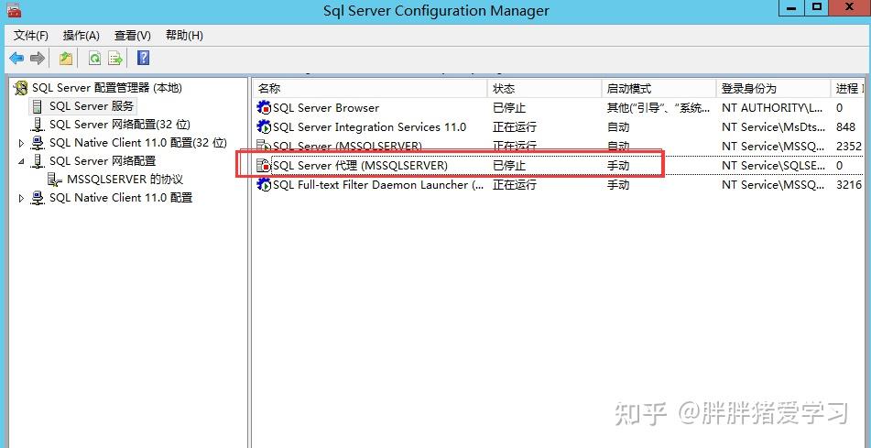Image resolution: width=871 pixels, height=448 pixels.
Task: Click the SQL Server 配置管理器 root icon
Action: pos(21,88)
